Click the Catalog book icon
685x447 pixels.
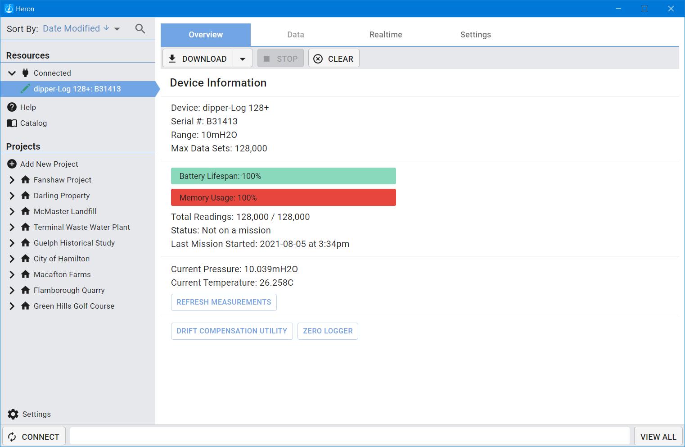12,123
